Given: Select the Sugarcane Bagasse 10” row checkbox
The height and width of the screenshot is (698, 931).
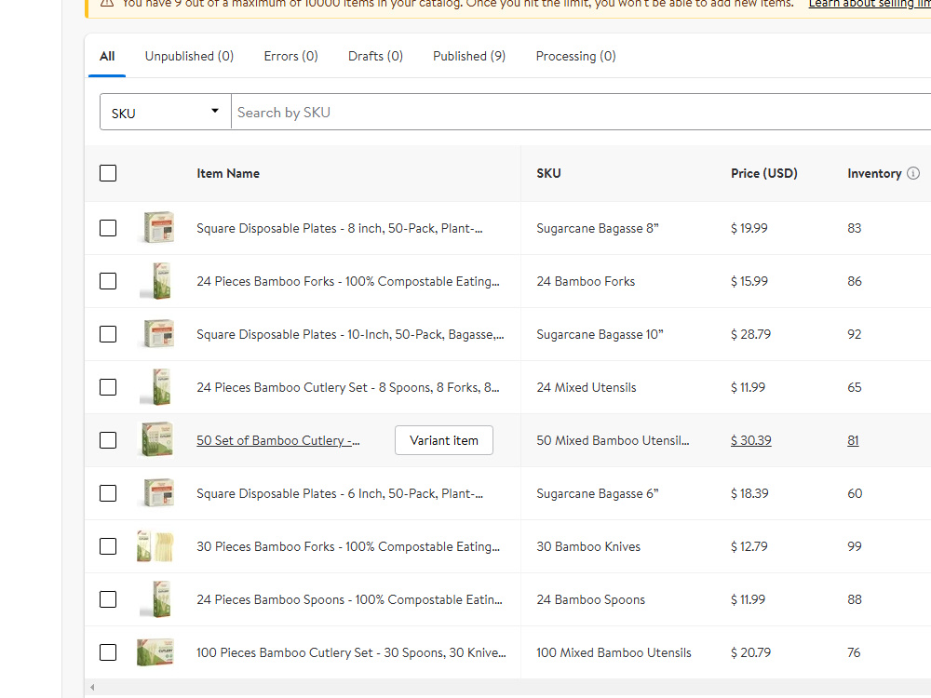Looking at the screenshot, I should (x=108, y=334).
